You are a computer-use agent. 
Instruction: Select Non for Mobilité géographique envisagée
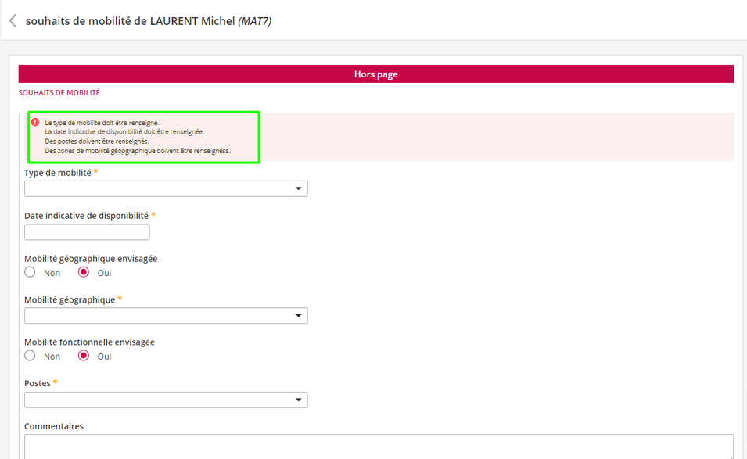(x=31, y=273)
